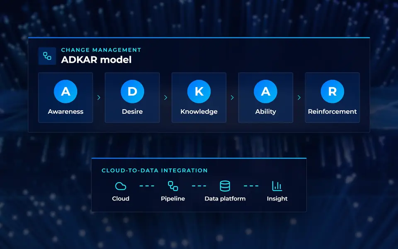Screen dimensions: 398x249
Task: Click the ADKAR model flowchart icon
Action: pos(47,56)
